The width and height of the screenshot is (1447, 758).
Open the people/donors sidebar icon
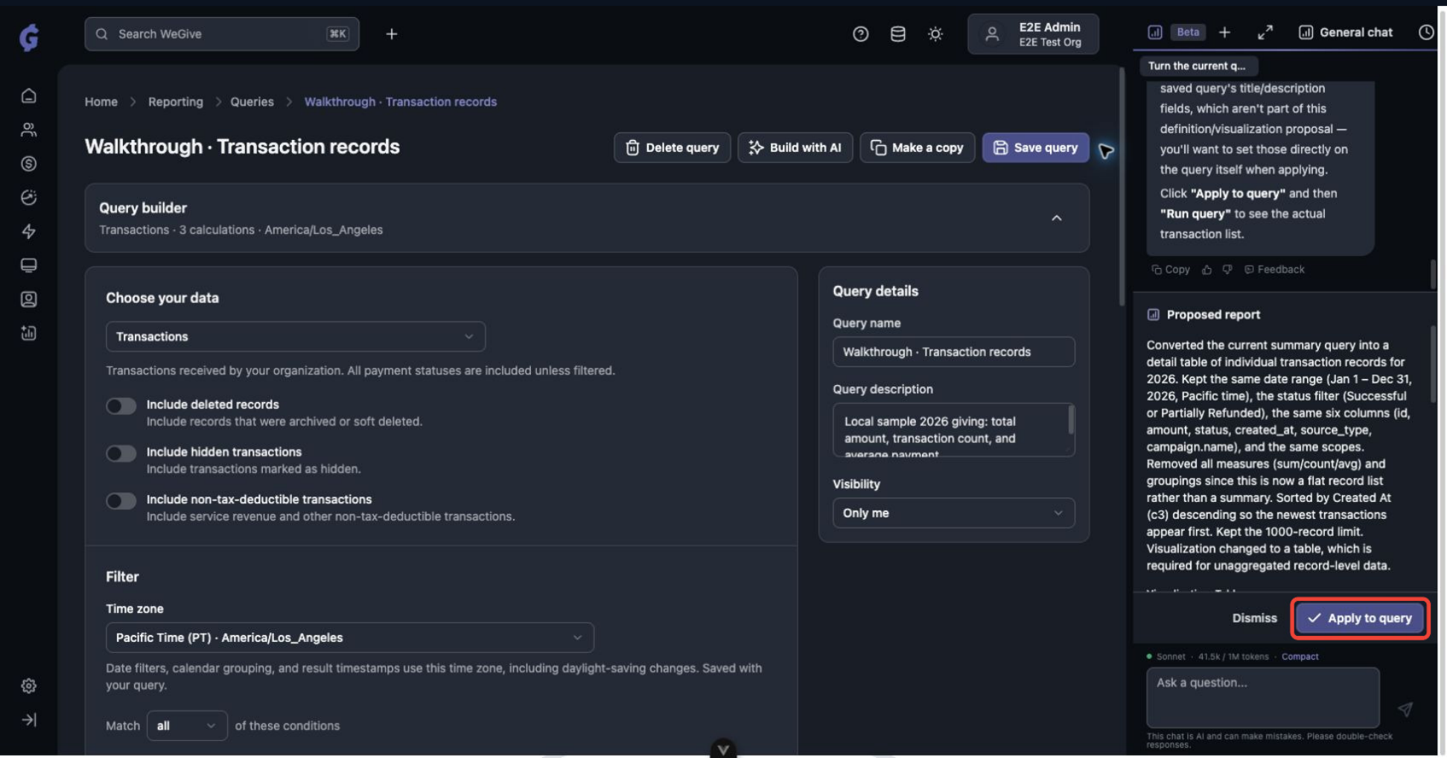click(x=28, y=130)
